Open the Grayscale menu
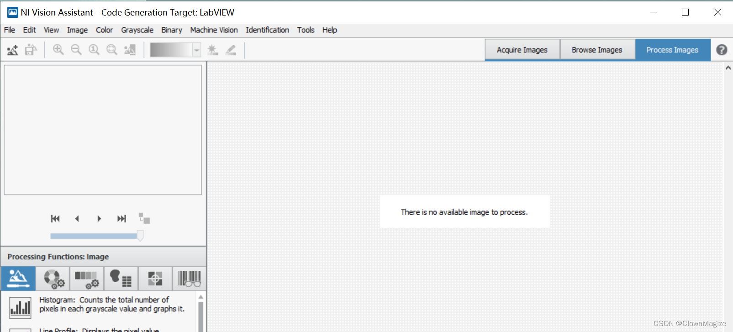The image size is (733, 332). (137, 30)
